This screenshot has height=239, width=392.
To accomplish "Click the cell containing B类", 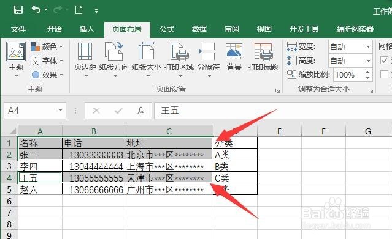I will (x=235, y=166).
